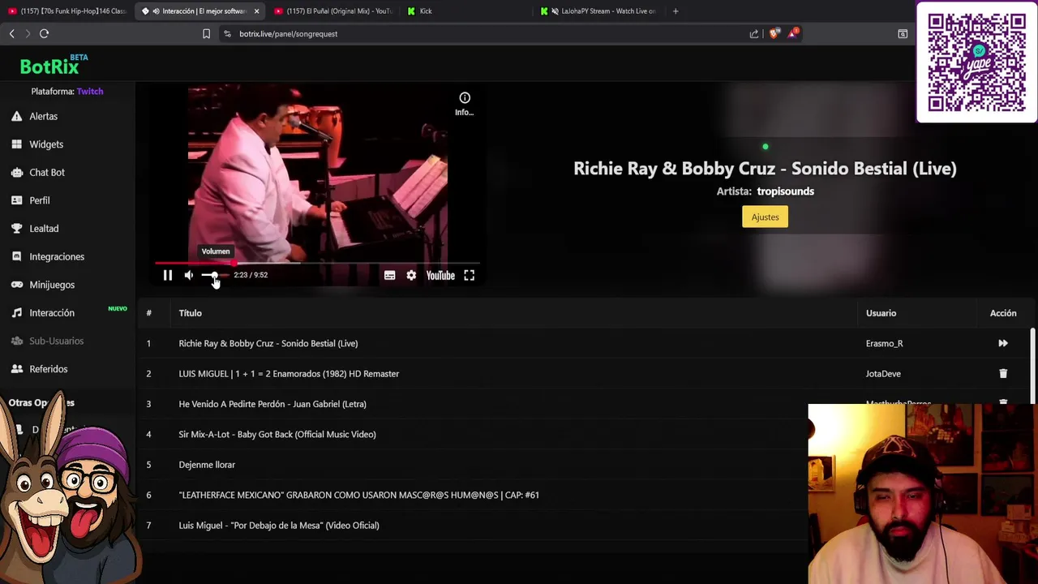
Task: Click the Perfil card icon
Action: click(x=16, y=200)
